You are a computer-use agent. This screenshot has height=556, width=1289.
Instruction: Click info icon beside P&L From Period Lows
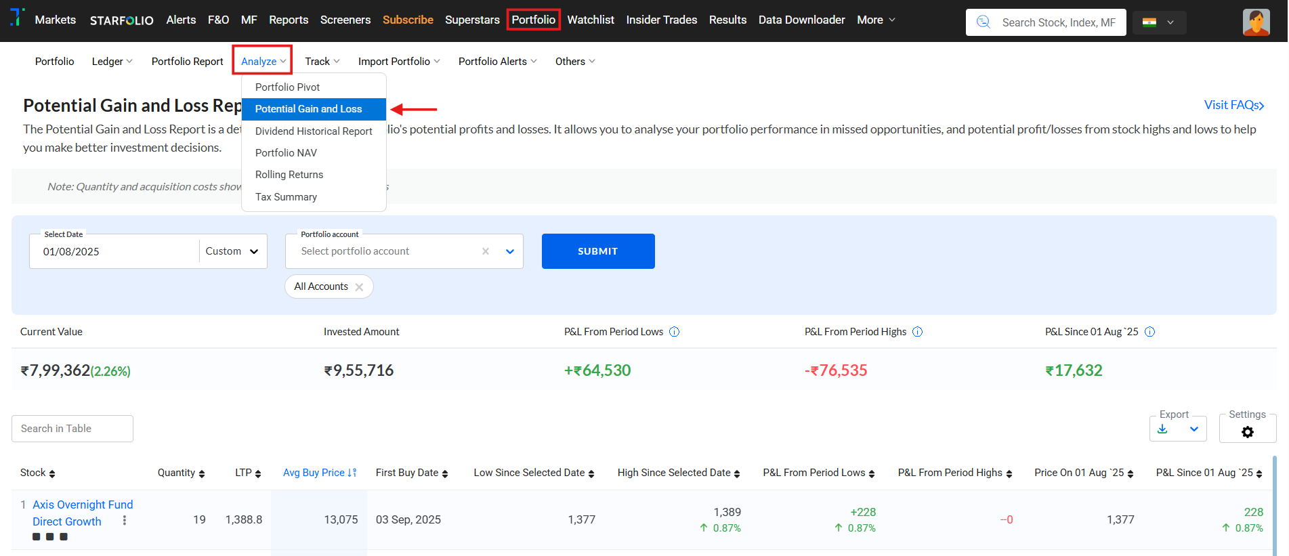[x=674, y=332]
